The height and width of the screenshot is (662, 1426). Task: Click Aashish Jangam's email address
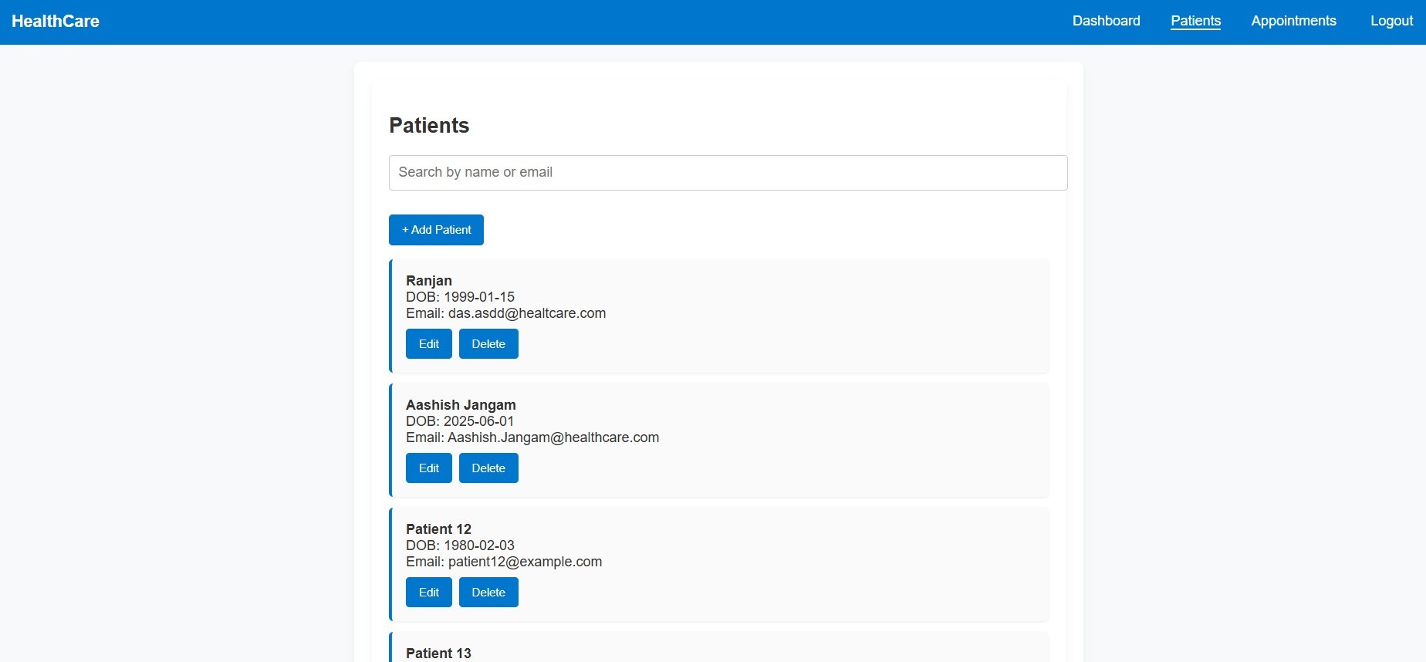click(552, 437)
